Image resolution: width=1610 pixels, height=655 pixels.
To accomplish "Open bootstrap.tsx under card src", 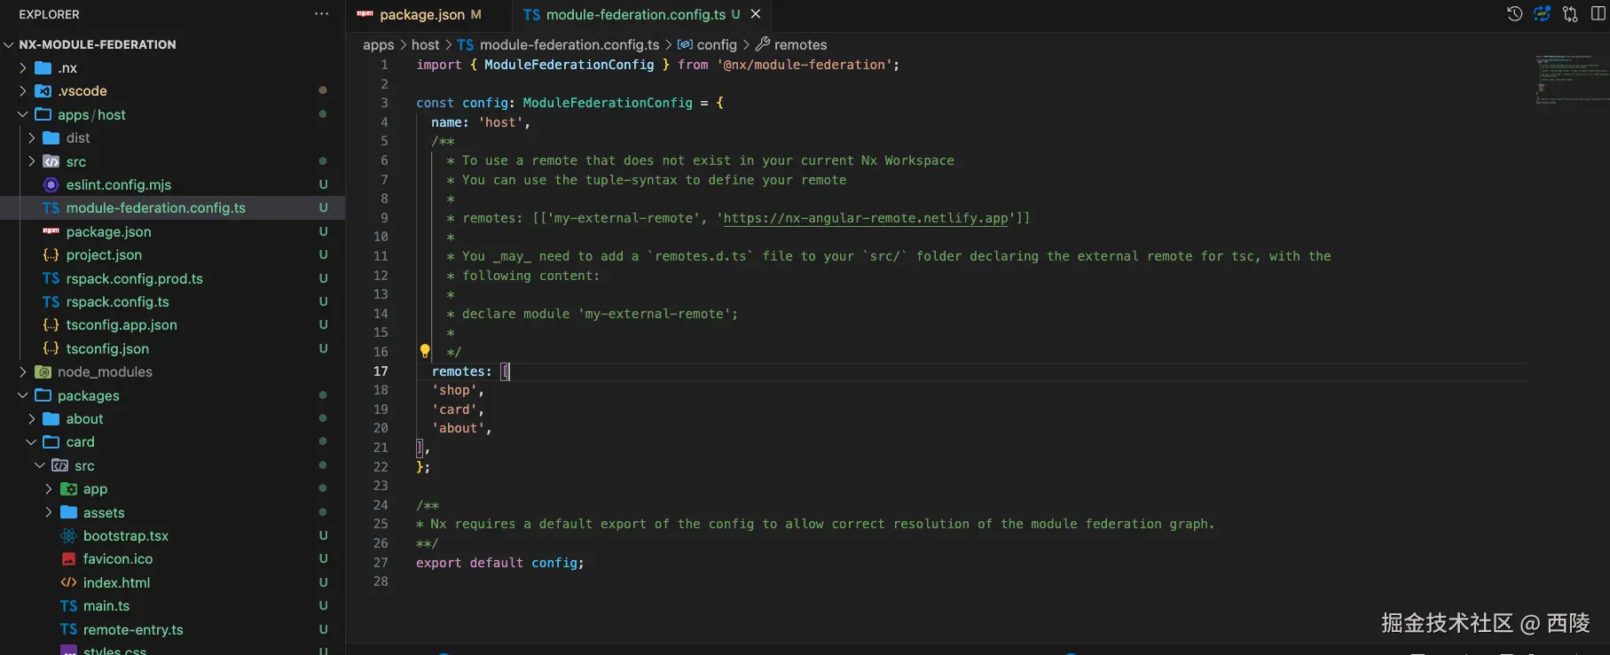I will (x=125, y=535).
